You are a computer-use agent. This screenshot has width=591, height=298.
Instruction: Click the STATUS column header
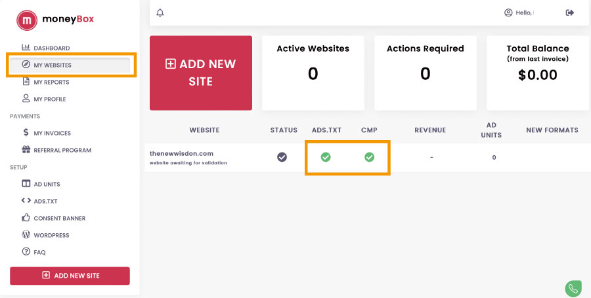tap(284, 130)
